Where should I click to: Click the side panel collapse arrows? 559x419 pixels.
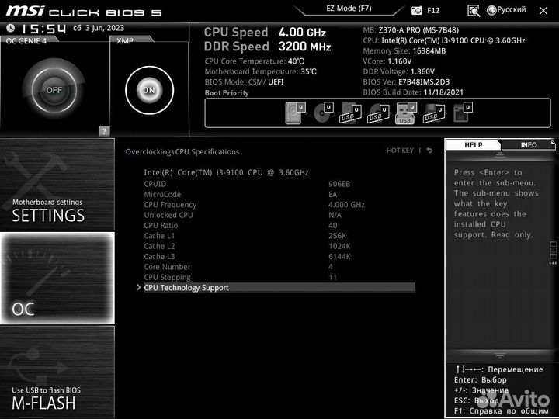(553, 263)
